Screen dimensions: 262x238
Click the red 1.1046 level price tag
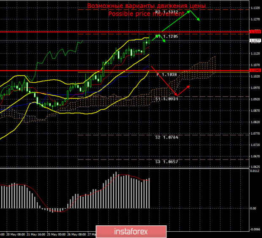(255, 70)
